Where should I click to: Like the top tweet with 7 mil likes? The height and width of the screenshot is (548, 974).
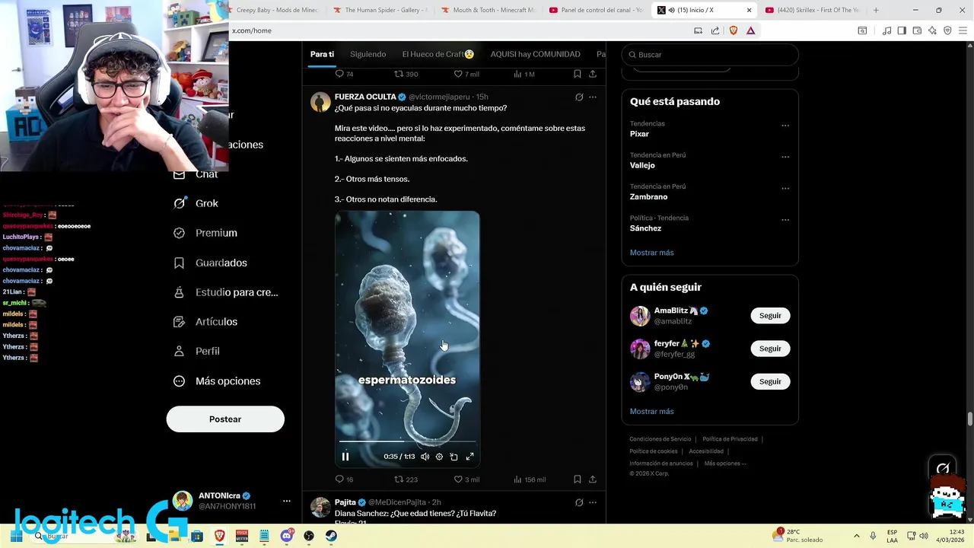(458, 74)
